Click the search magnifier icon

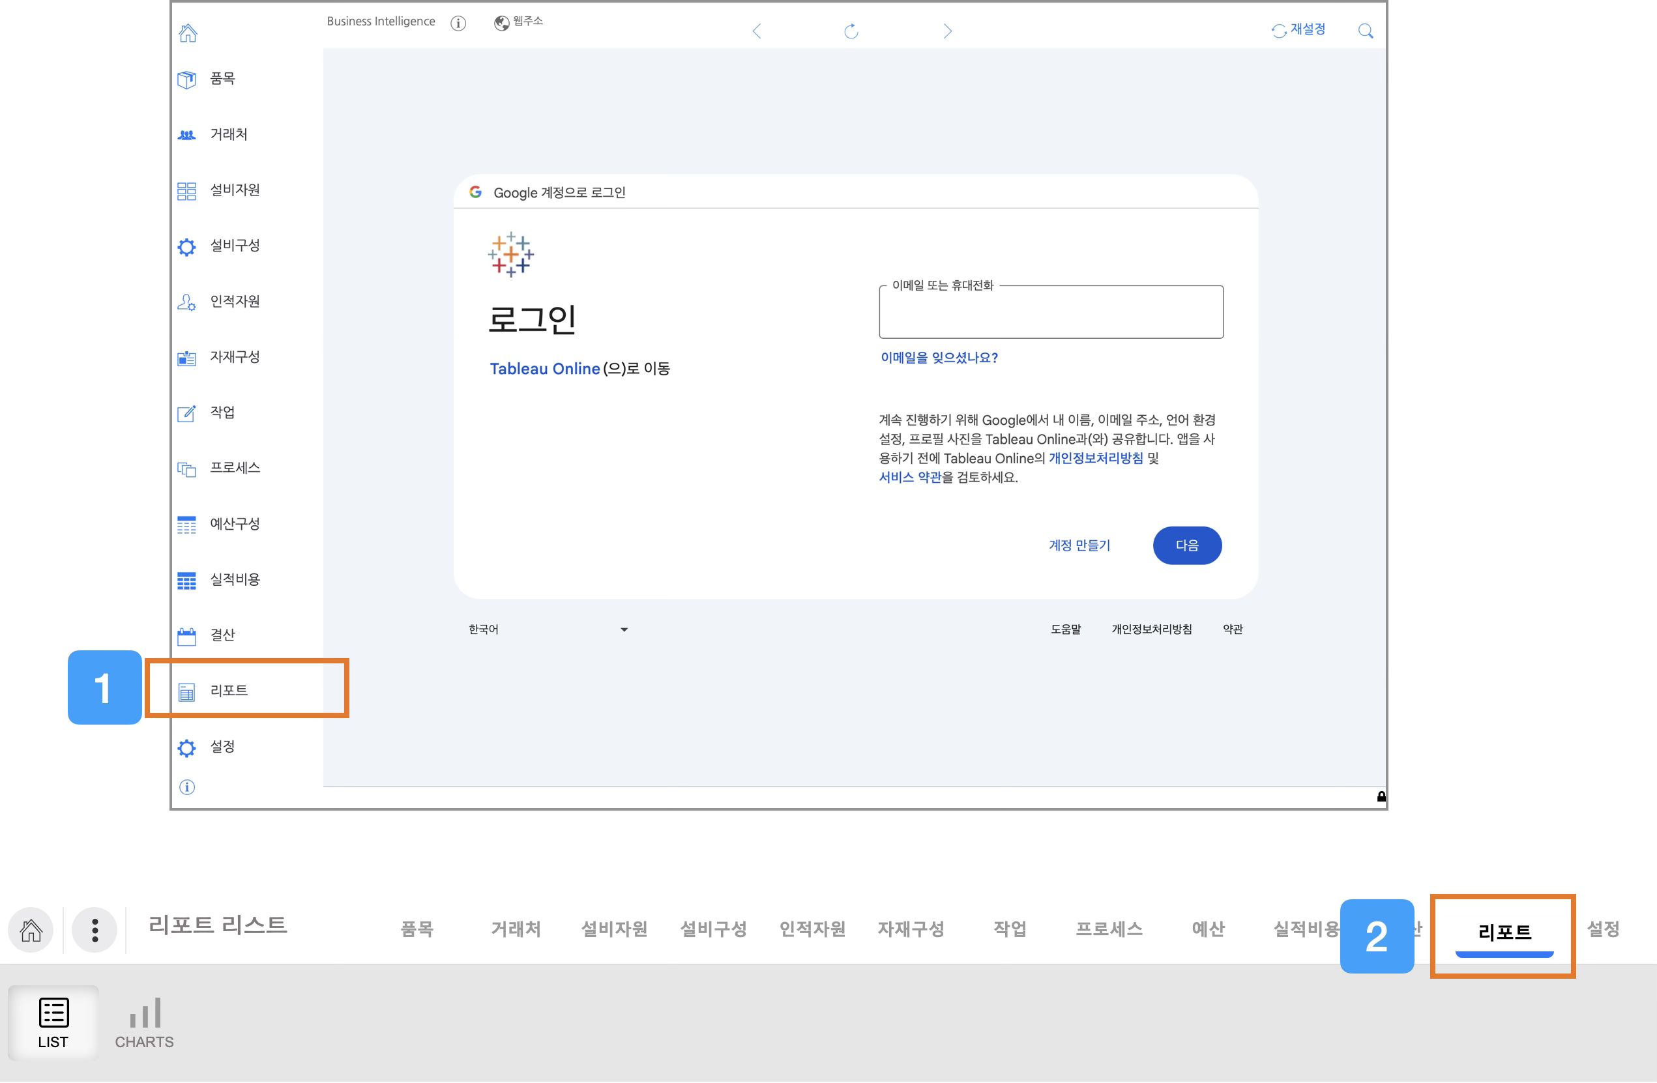point(1365,31)
